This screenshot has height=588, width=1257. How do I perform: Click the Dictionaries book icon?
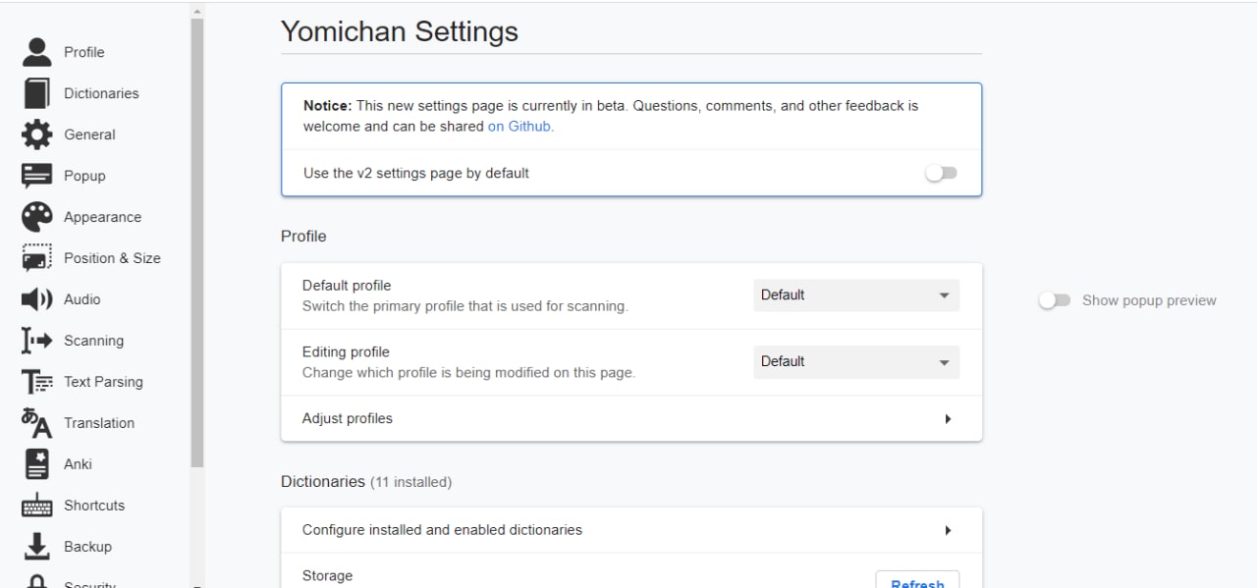(37, 93)
